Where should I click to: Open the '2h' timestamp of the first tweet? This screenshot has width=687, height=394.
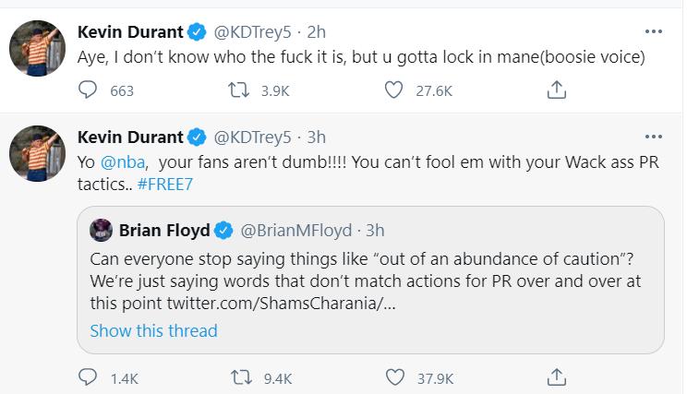coord(315,32)
